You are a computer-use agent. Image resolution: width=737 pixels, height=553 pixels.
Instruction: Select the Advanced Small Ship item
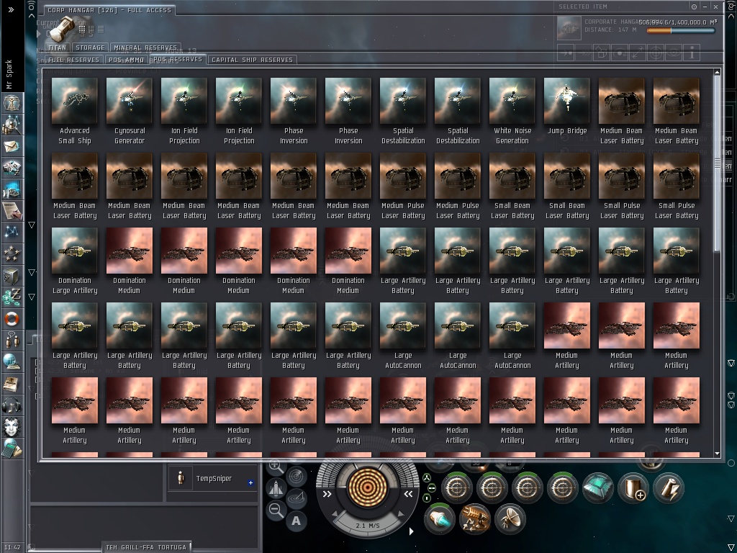(x=75, y=112)
